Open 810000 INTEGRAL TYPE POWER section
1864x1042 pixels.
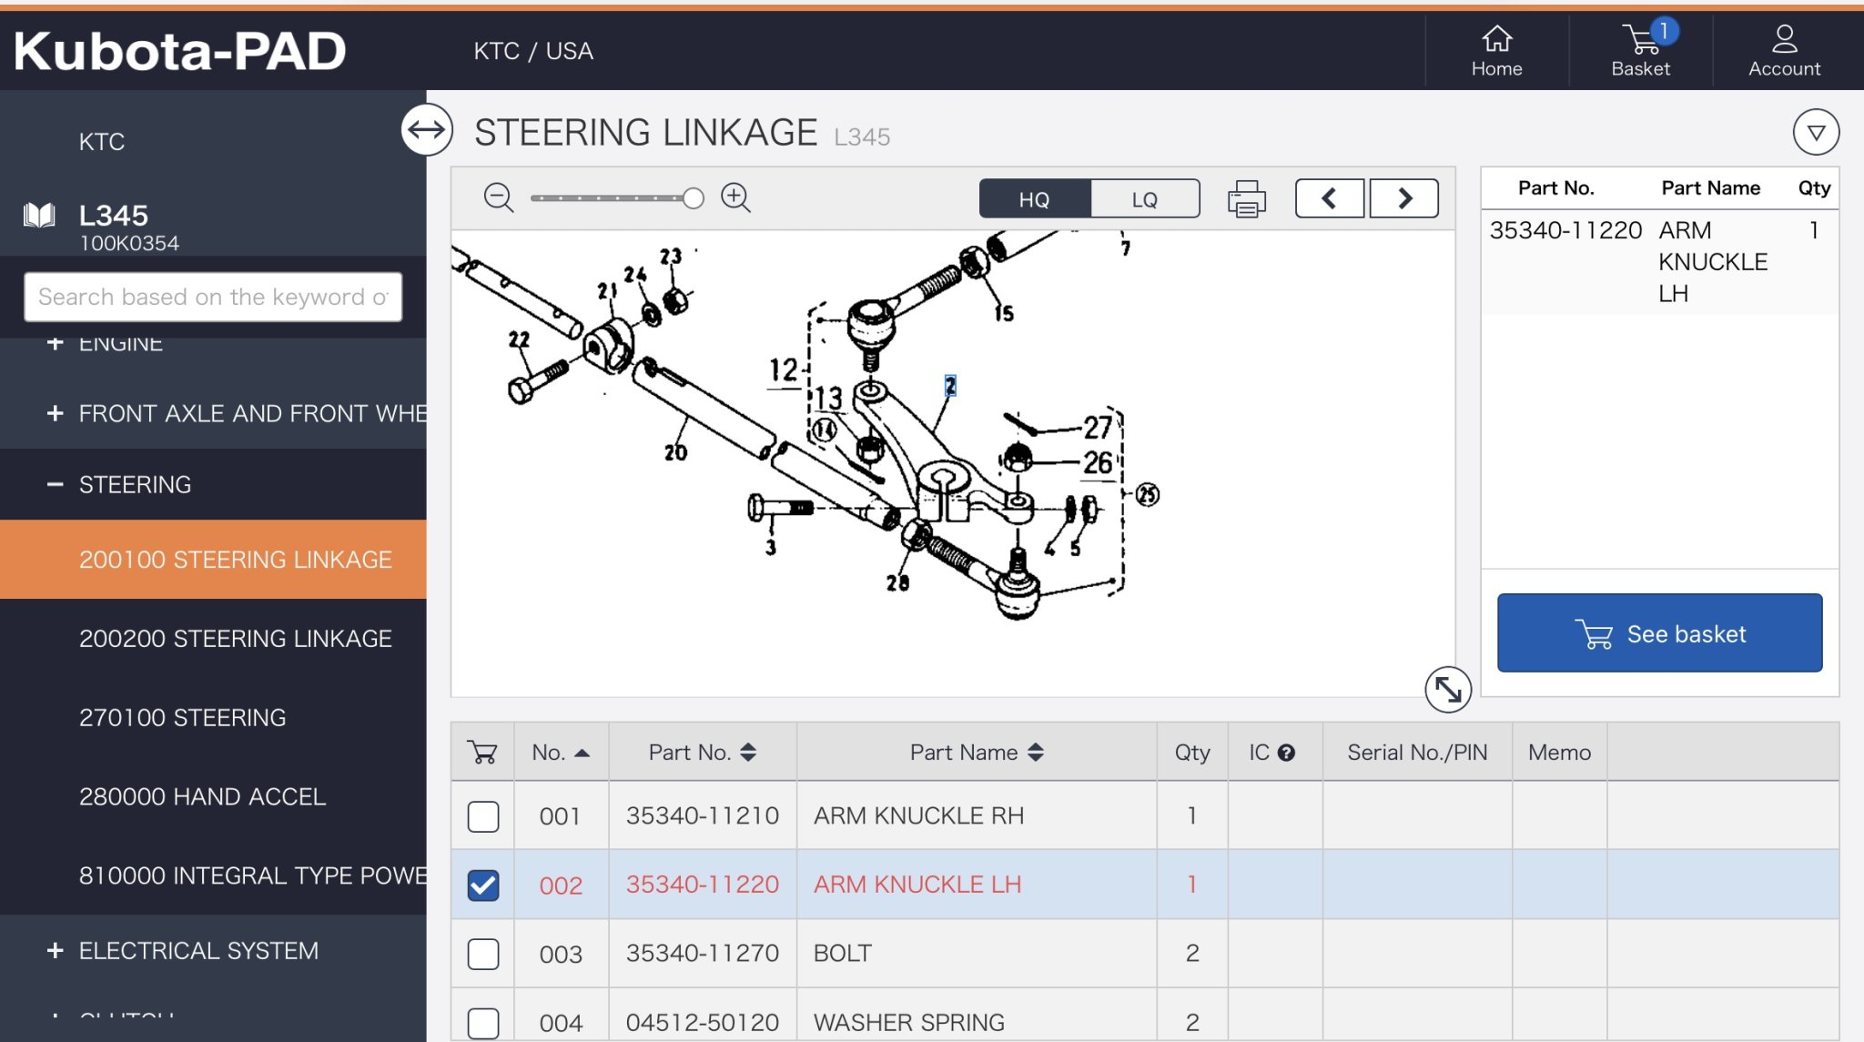(213, 875)
